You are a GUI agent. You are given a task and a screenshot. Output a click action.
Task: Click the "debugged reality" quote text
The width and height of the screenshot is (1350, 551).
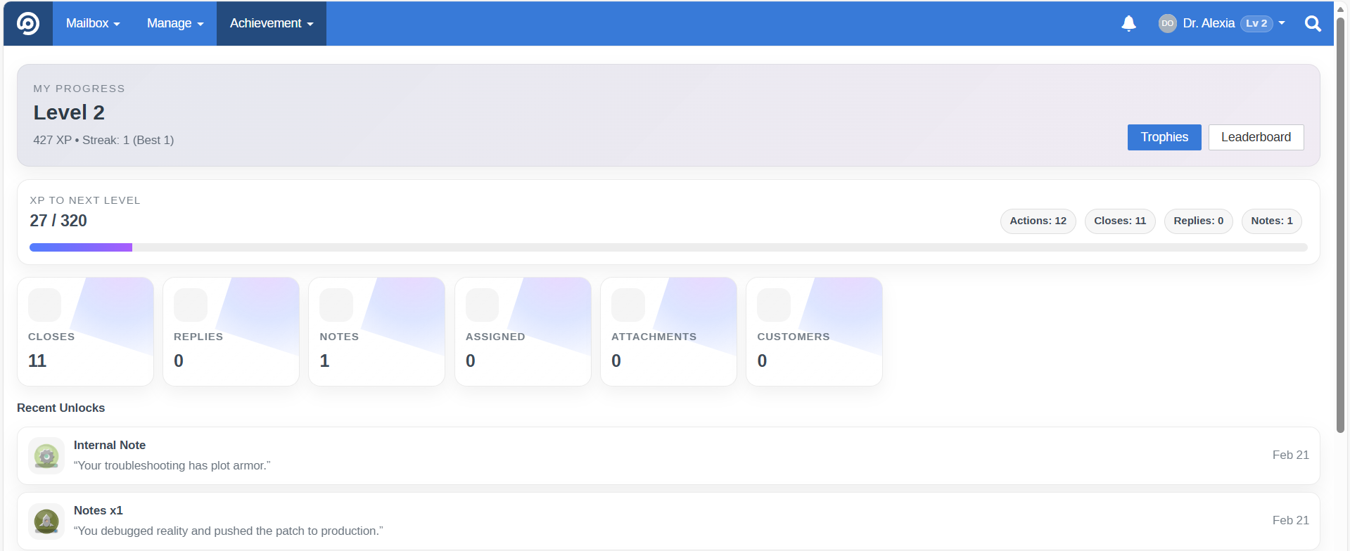(x=229, y=531)
